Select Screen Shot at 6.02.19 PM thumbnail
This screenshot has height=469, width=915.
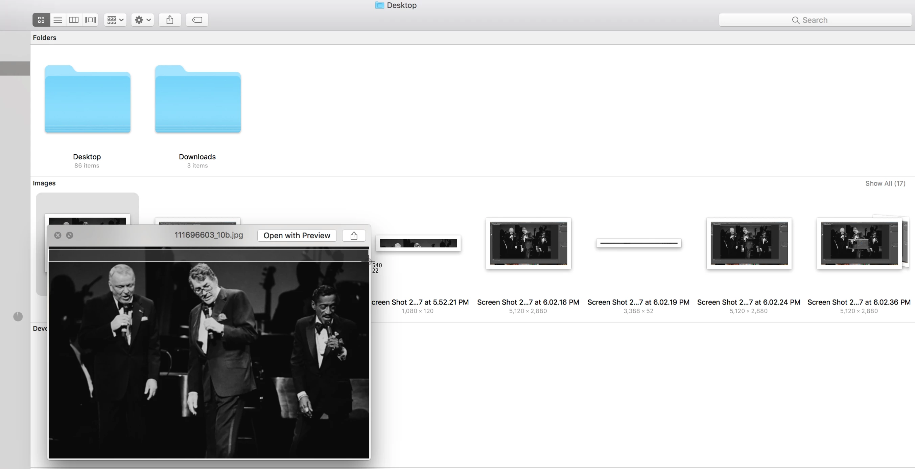pos(638,243)
